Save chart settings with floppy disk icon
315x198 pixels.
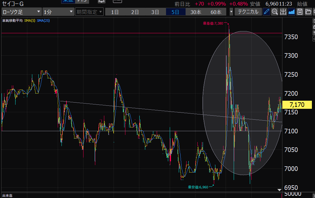coord(299,12)
